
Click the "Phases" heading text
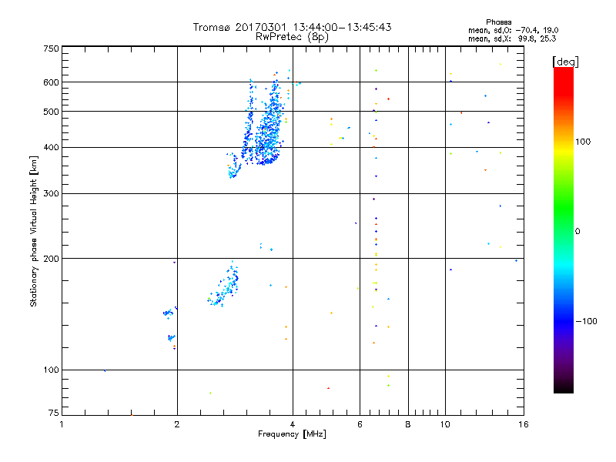(x=498, y=22)
